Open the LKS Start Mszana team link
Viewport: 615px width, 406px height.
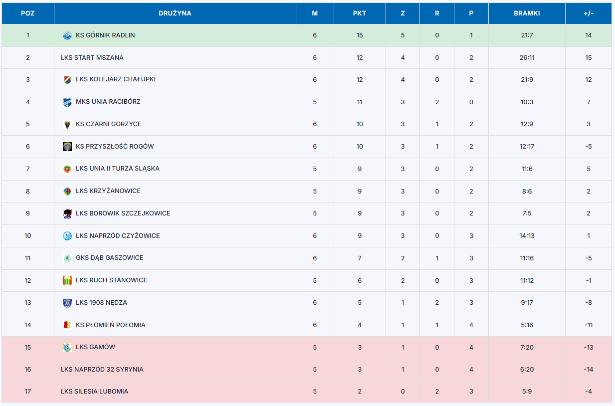(92, 58)
